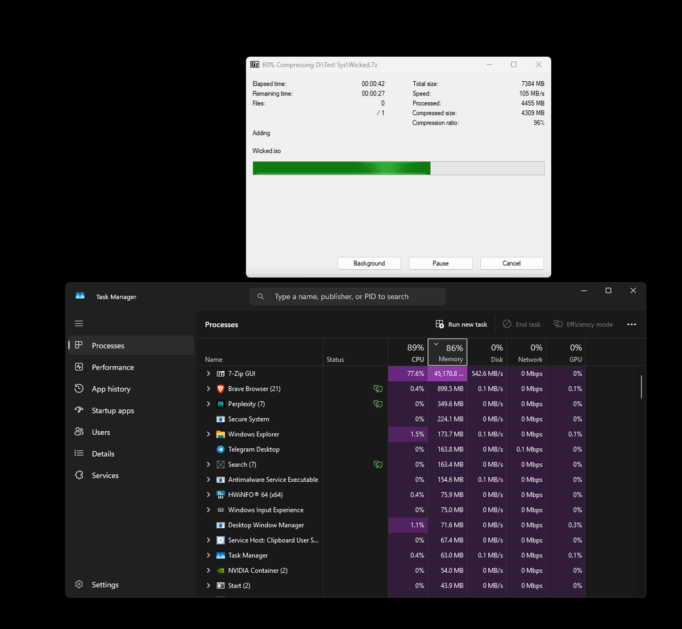Click the HWiNFO 64 process icon

tap(221, 495)
